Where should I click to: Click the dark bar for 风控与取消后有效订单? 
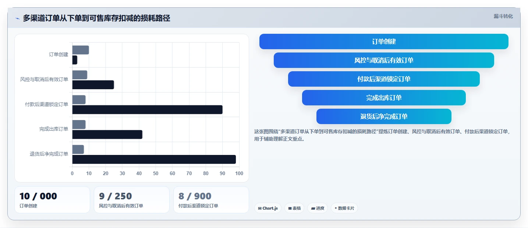pyautogui.click(x=93, y=85)
